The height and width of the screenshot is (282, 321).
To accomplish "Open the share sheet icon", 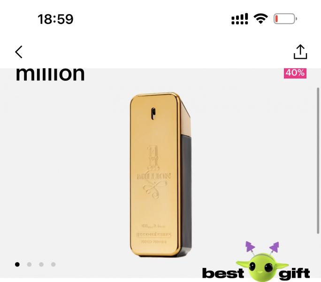I will pos(300,52).
